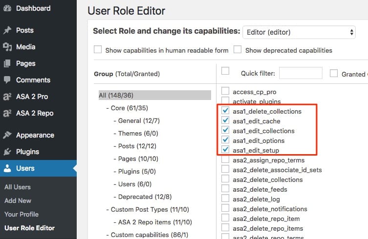The width and height of the screenshot is (368, 239).
Task: Open the ASA 2 Repo menu
Action: click(x=34, y=113)
